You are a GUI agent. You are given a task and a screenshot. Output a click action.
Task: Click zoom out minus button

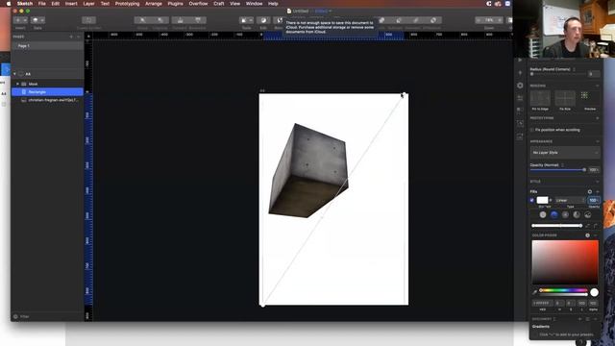[479, 20]
